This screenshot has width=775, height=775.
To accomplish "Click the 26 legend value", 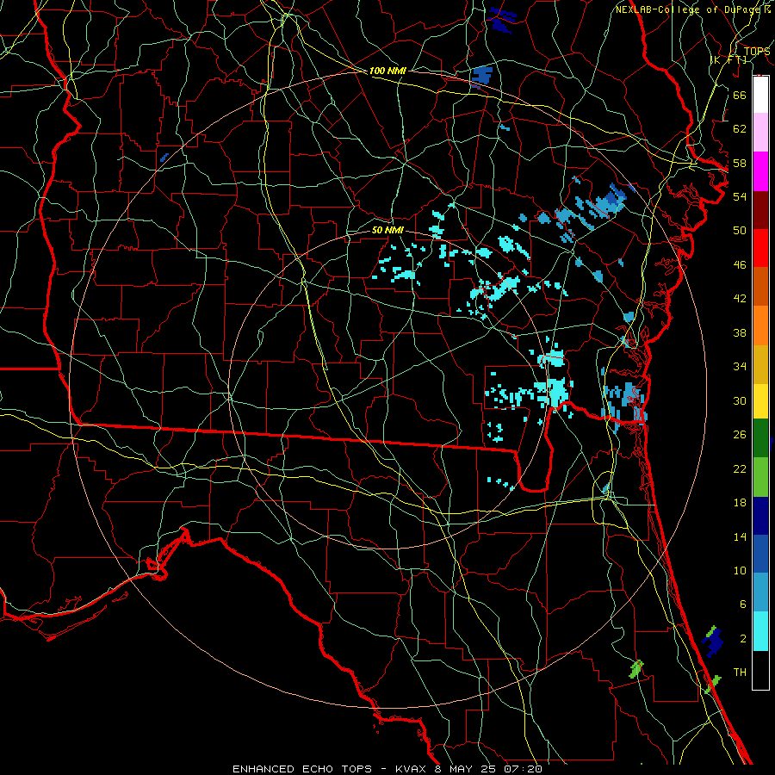I will [740, 435].
